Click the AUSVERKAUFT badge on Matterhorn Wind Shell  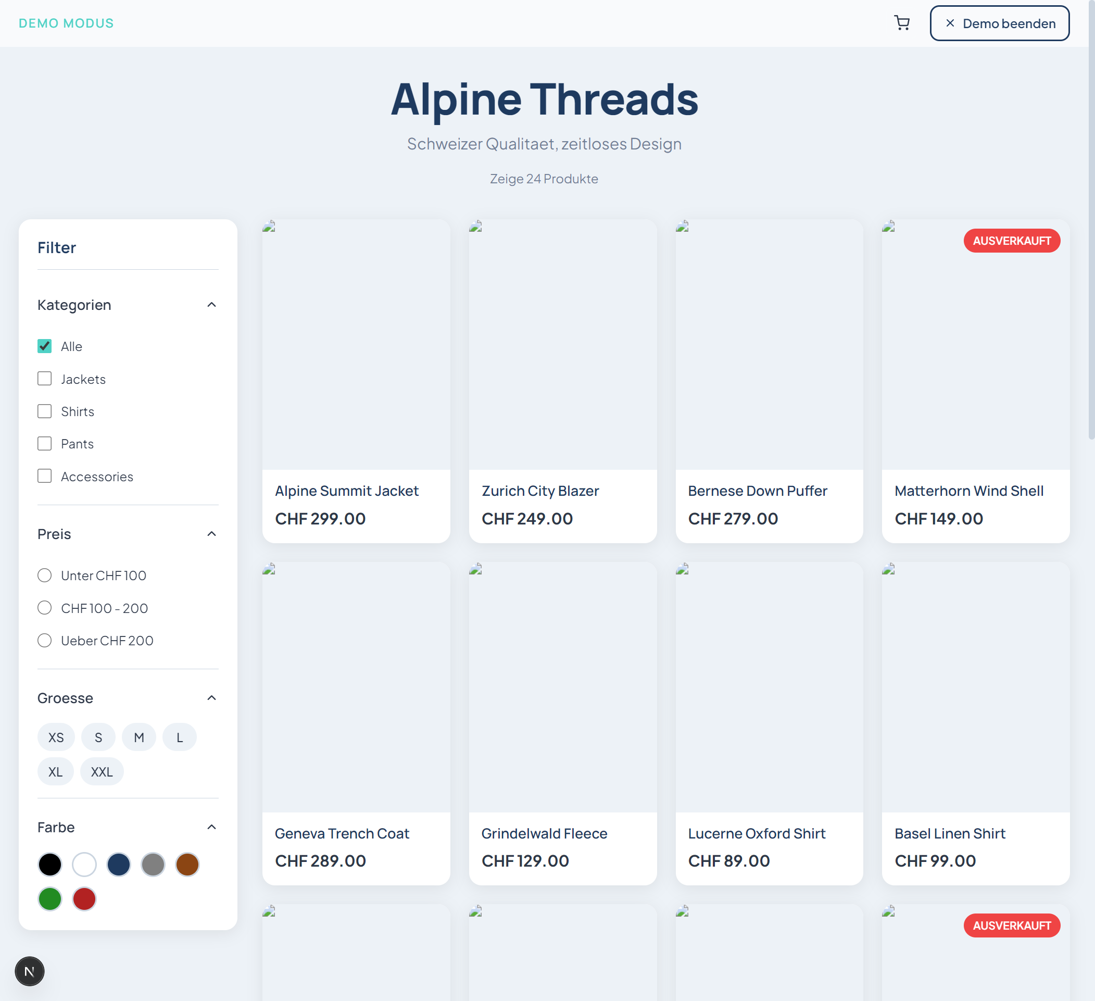[1012, 241]
